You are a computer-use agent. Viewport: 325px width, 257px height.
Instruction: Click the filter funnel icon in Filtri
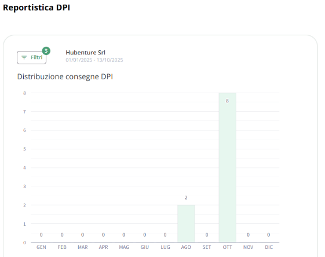point(24,57)
